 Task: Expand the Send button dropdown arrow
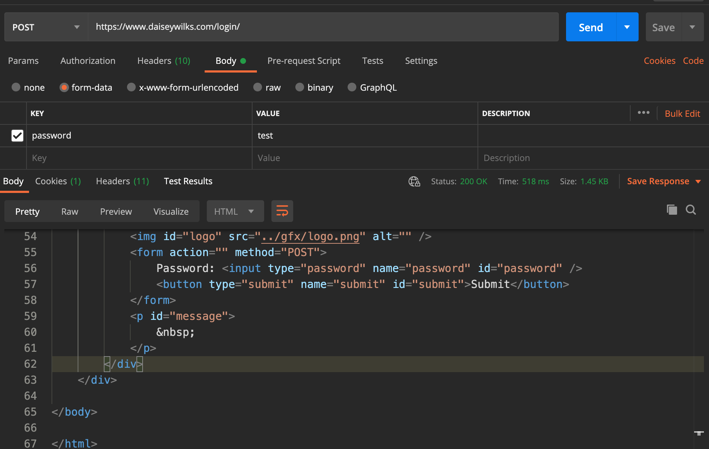click(x=627, y=27)
